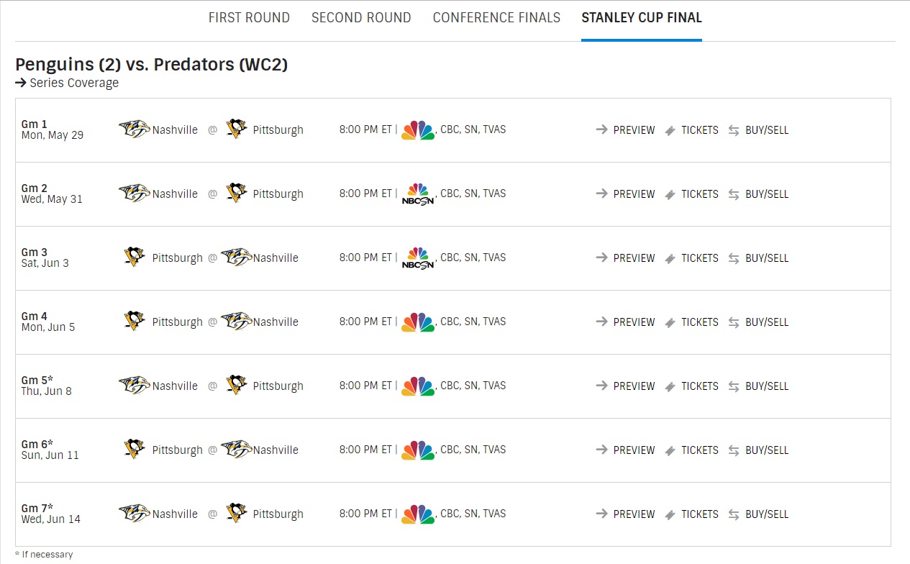Image resolution: width=910 pixels, height=564 pixels.
Task: Click Pittsburgh Penguins logo in Game 2 row
Action: click(236, 194)
